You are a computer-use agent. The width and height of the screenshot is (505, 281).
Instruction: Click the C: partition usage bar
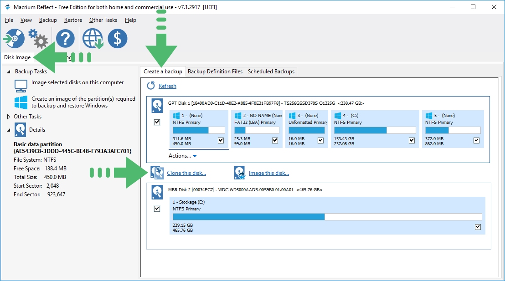point(375,130)
